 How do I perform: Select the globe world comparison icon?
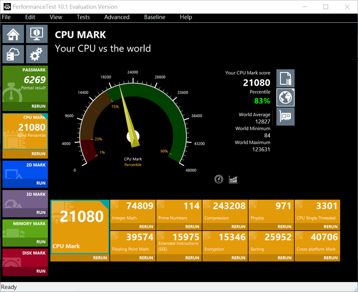coord(285,98)
